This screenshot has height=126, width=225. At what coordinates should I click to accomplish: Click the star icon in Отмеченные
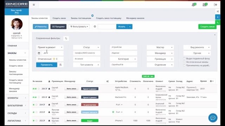(54, 59)
